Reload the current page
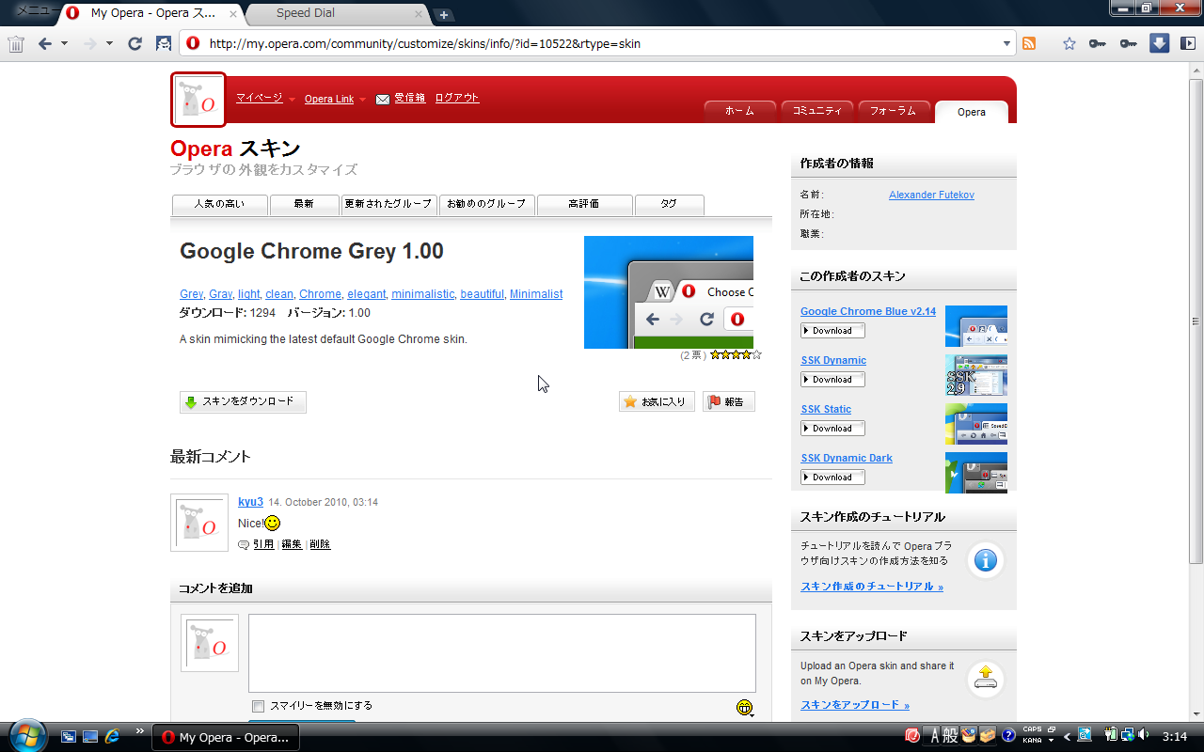This screenshot has height=752, width=1204. click(x=135, y=43)
